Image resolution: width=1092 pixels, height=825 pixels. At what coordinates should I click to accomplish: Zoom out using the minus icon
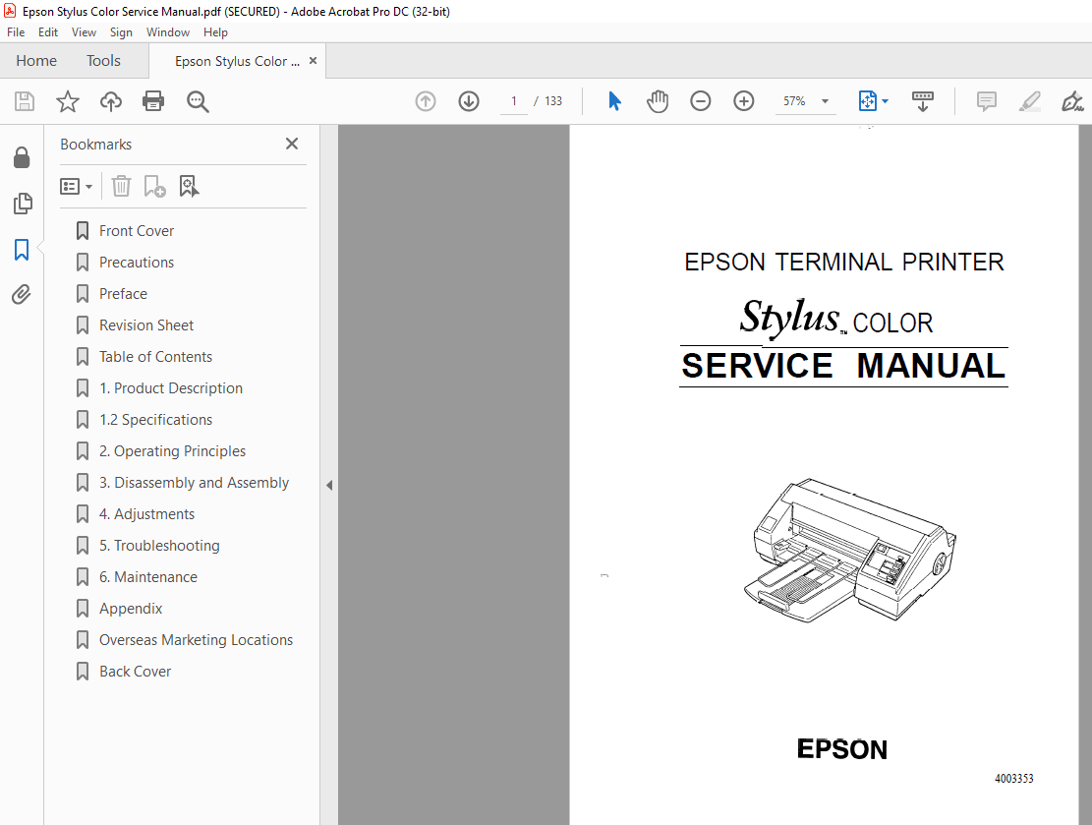tap(700, 100)
